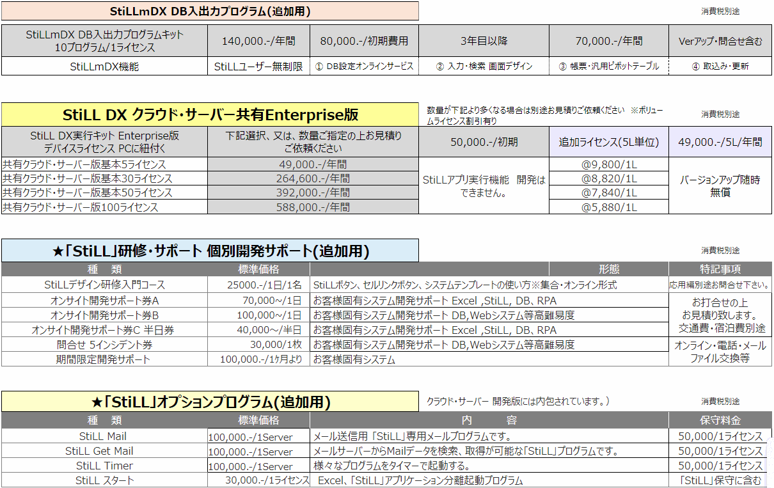774x488 pixels.
Task: Click the "100,000.-/1ヶ月より" price cell
Action: (258, 359)
